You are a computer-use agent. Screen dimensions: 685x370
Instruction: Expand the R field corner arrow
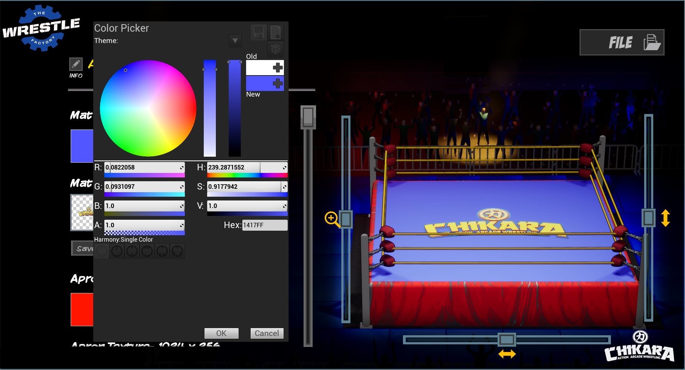(x=182, y=167)
